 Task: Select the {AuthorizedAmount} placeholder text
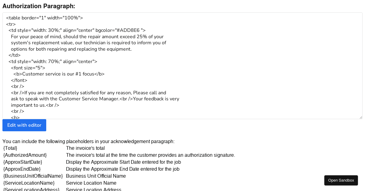(x=25, y=155)
